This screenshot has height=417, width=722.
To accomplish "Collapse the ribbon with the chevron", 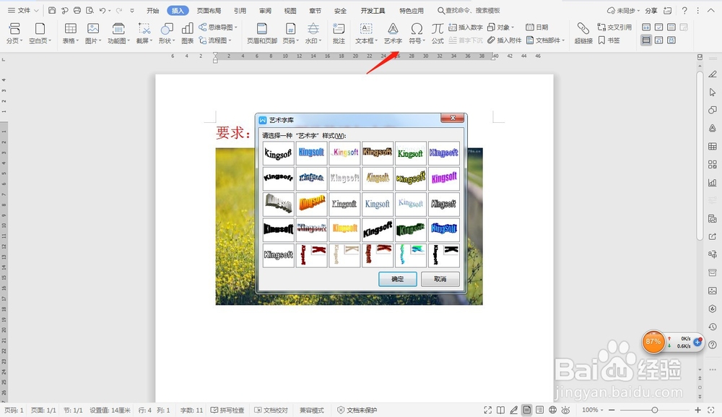I will (711, 10).
